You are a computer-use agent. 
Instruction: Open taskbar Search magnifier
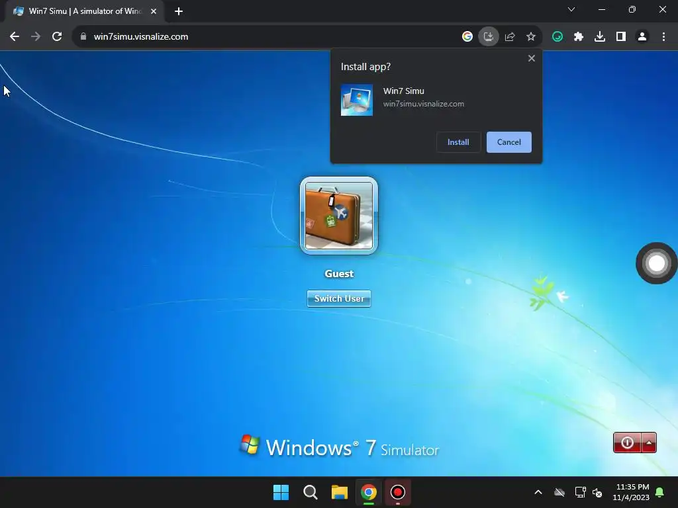tap(310, 492)
